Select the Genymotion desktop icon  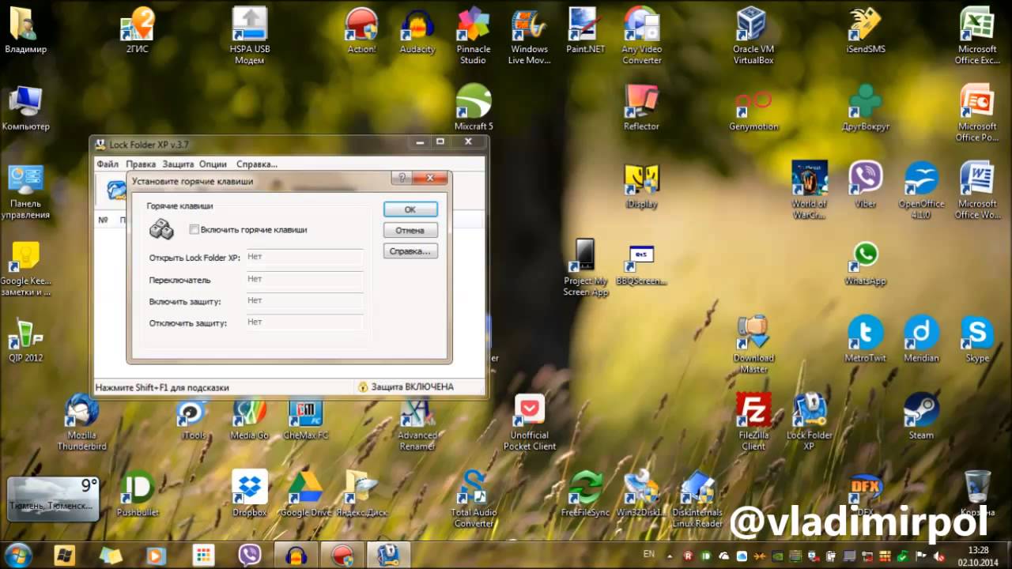click(x=753, y=107)
